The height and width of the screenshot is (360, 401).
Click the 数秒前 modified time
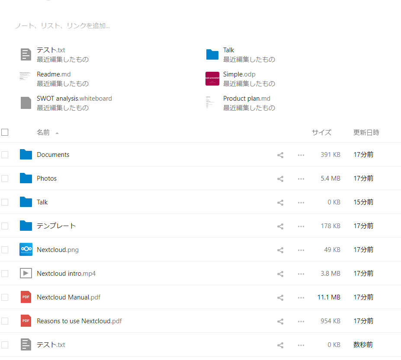[x=363, y=345]
